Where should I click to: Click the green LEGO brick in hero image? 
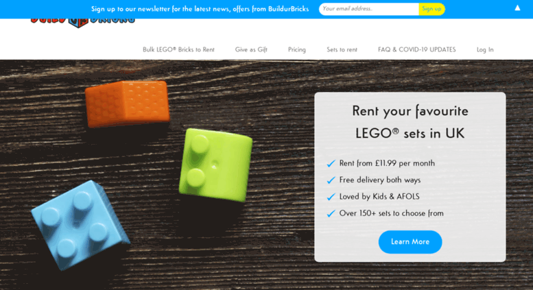[215, 165]
